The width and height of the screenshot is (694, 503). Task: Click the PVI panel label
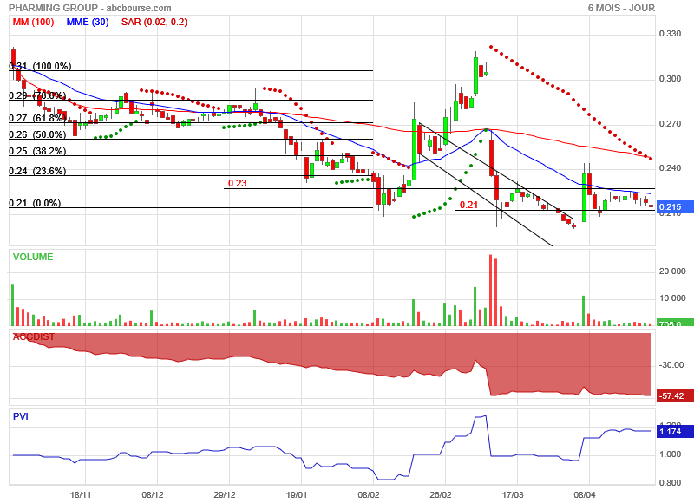click(20, 416)
